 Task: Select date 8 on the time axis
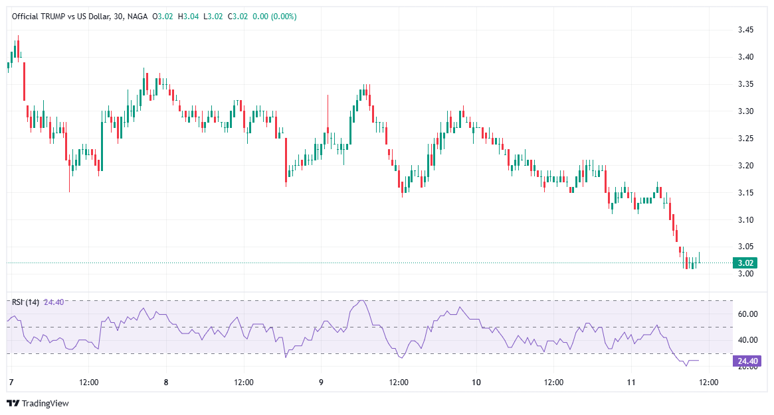click(165, 383)
